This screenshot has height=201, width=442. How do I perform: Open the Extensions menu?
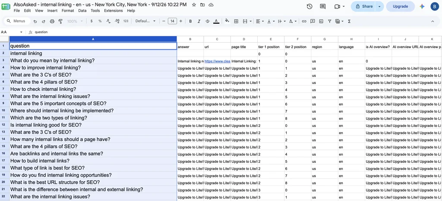pyautogui.click(x=114, y=11)
